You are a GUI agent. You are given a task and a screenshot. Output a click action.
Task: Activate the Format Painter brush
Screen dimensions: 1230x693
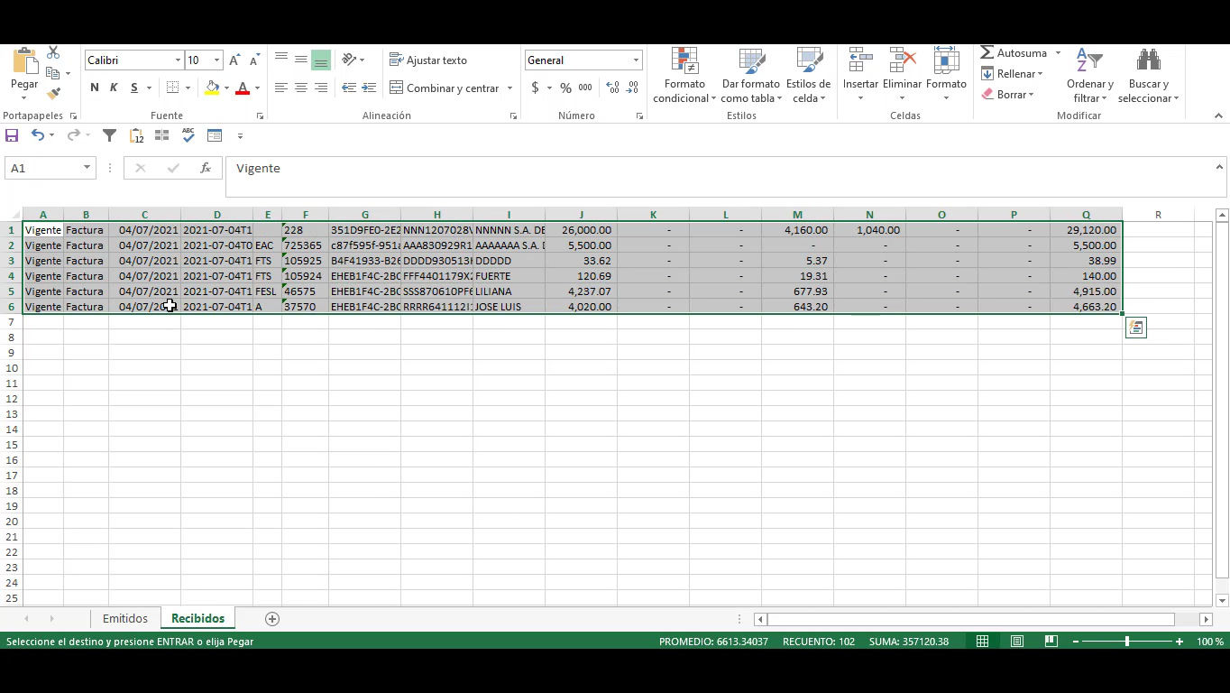[53, 93]
